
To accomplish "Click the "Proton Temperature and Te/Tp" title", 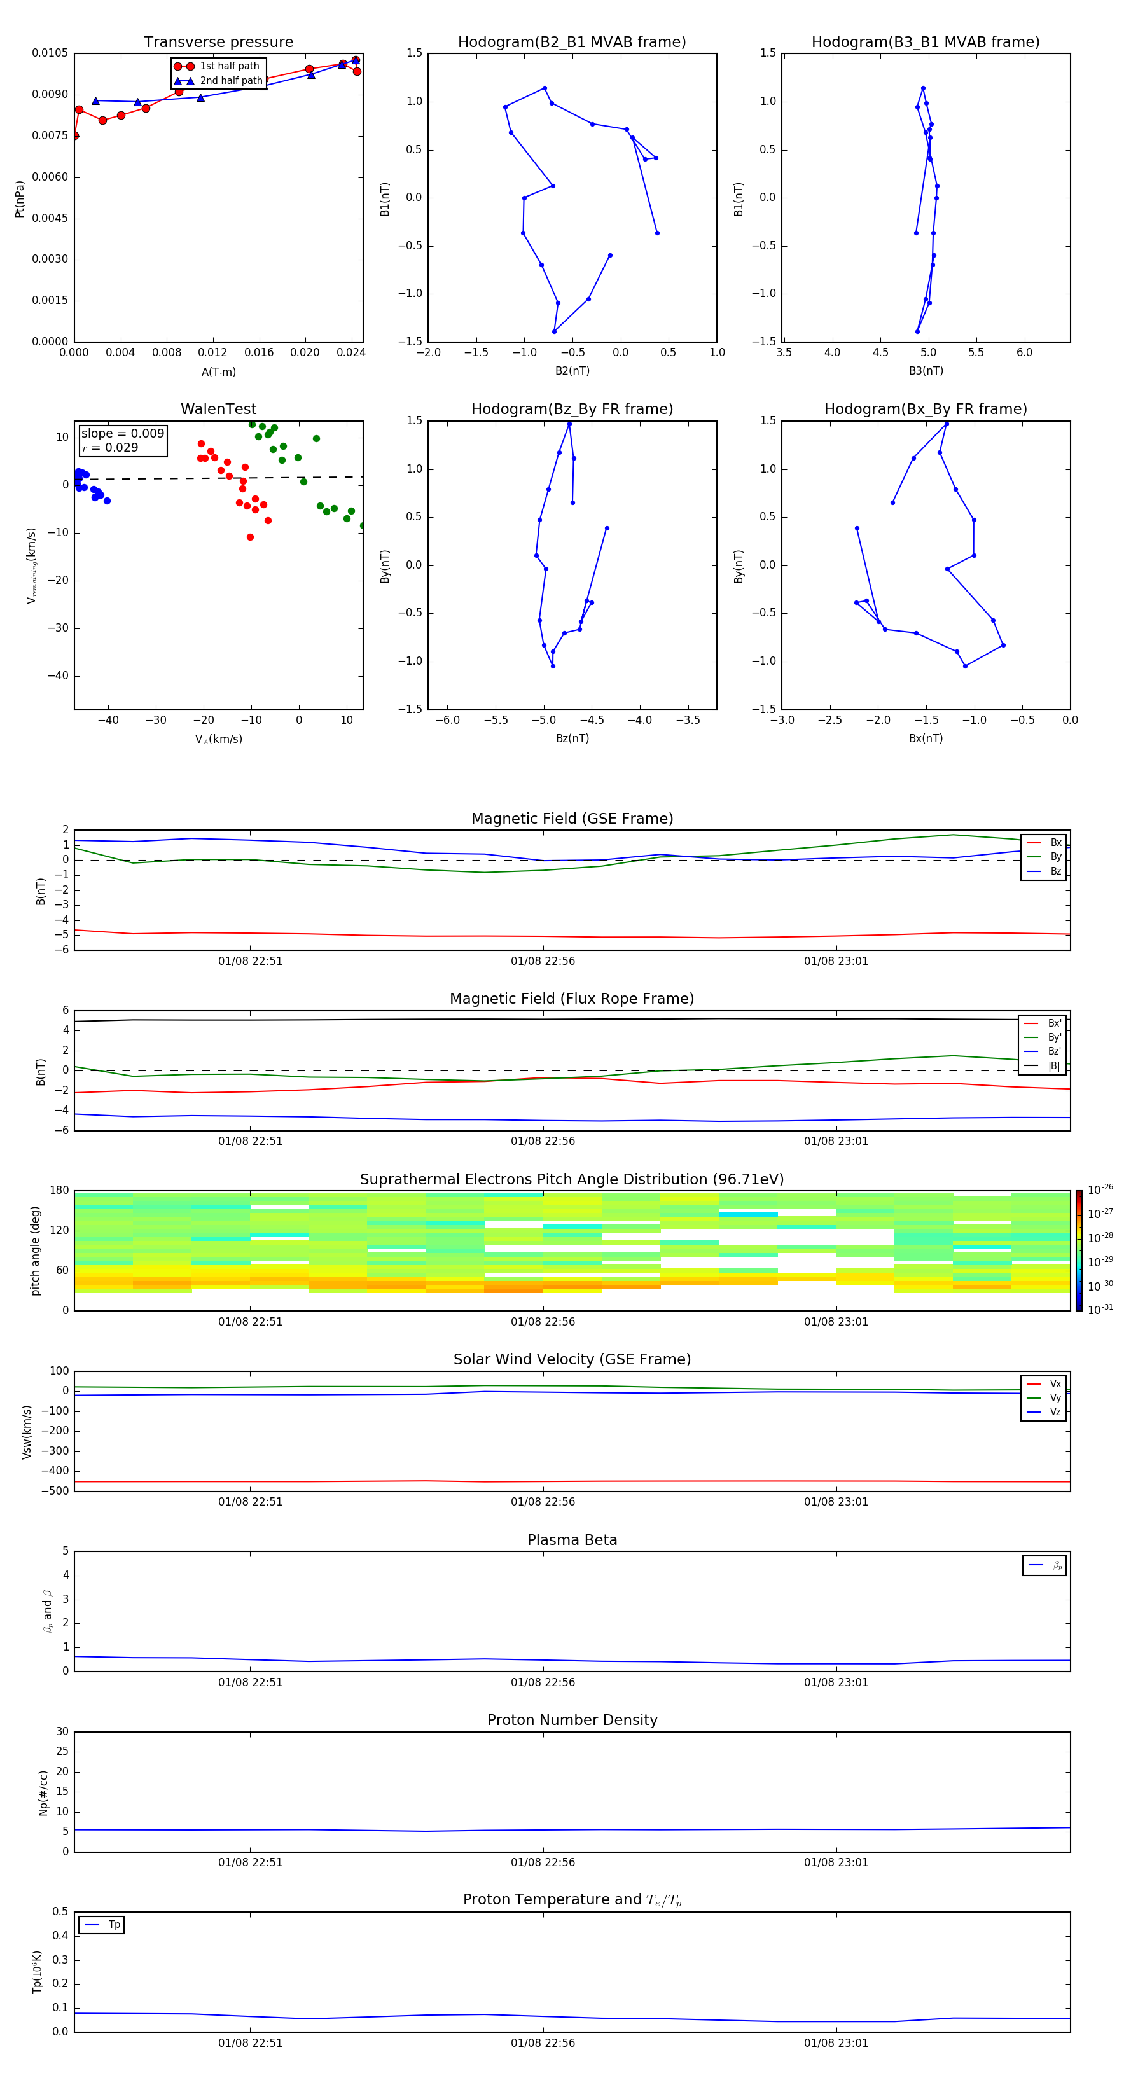I will (x=572, y=1900).
